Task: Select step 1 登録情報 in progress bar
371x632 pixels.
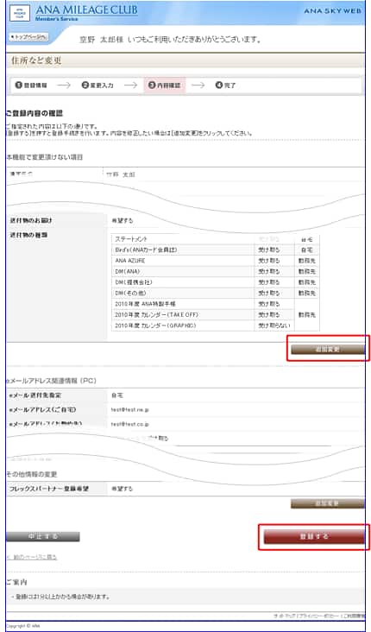Action: (31, 85)
